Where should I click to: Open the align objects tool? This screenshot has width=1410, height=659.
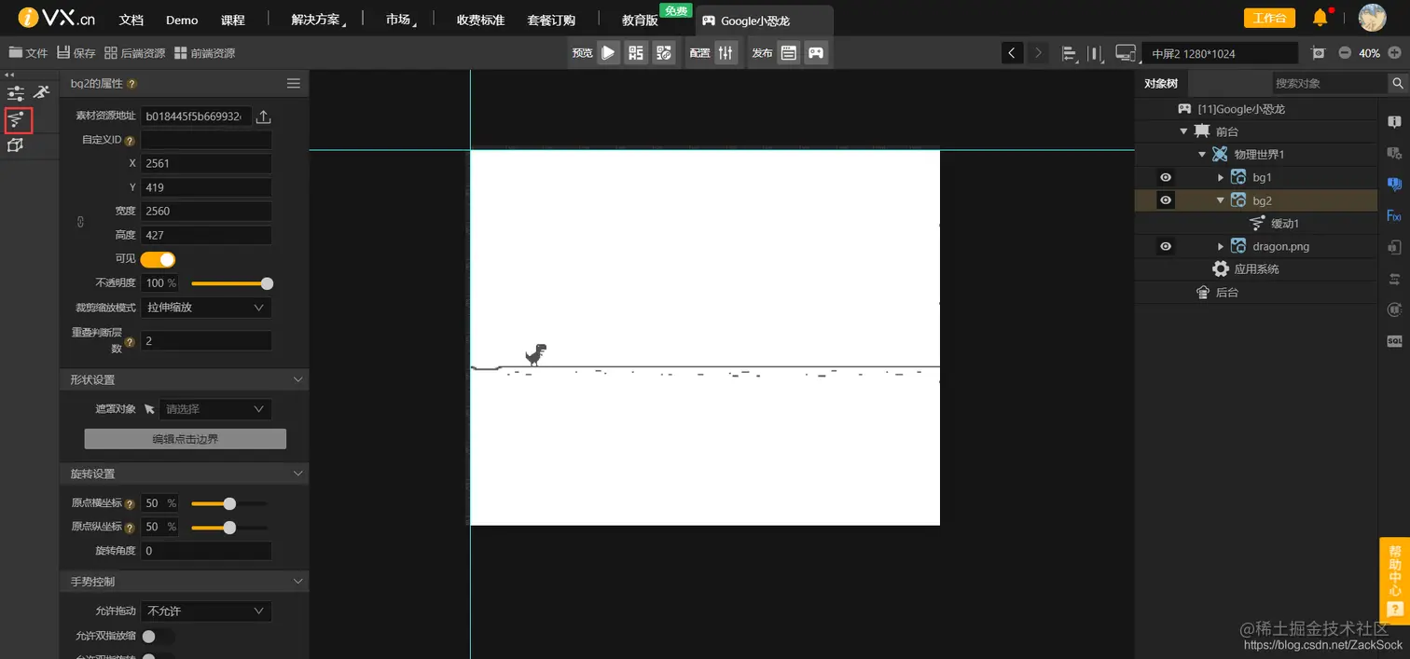click(x=1070, y=53)
